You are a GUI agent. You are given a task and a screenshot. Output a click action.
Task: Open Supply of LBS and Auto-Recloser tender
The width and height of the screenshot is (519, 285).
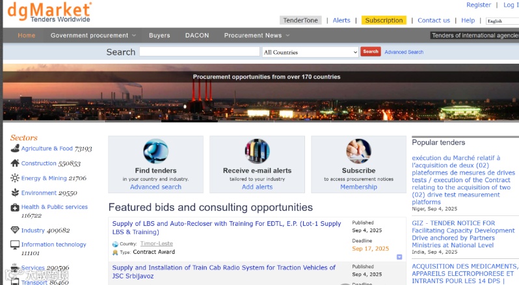click(x=226, y=228)
